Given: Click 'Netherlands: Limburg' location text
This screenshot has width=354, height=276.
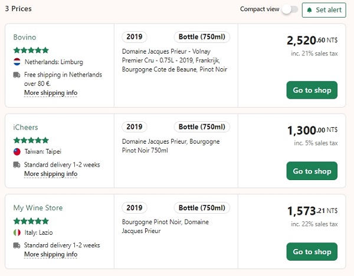Looking at the screenshot, I should pyautogui.click(x=54, y=62).
